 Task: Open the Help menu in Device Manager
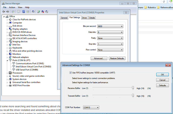27,7
